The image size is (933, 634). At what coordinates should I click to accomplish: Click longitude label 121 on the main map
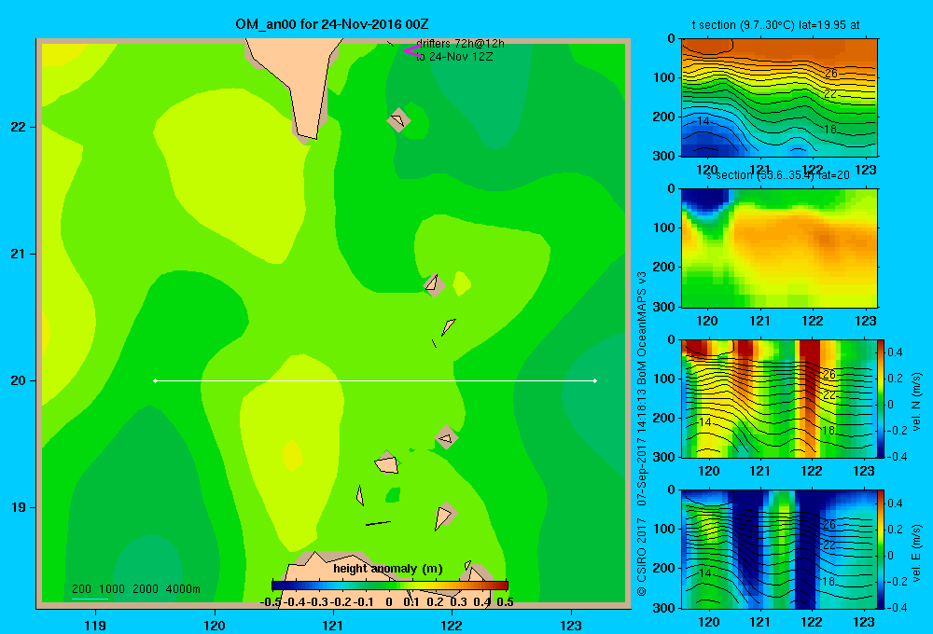tap(333, 625)
